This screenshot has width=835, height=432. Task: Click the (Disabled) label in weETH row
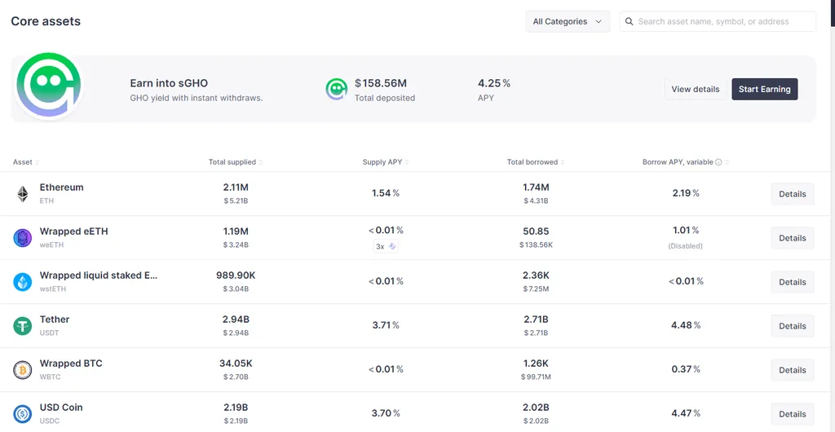point(686,246)
